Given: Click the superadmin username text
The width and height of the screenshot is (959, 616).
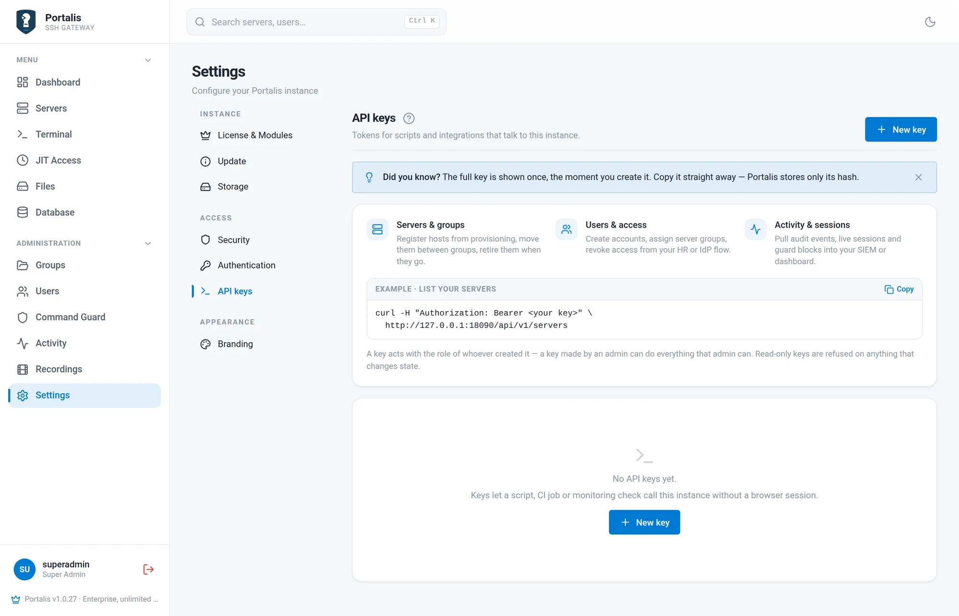Looking at the screenshot, I should pyautogui.click(x=66, y=564).
